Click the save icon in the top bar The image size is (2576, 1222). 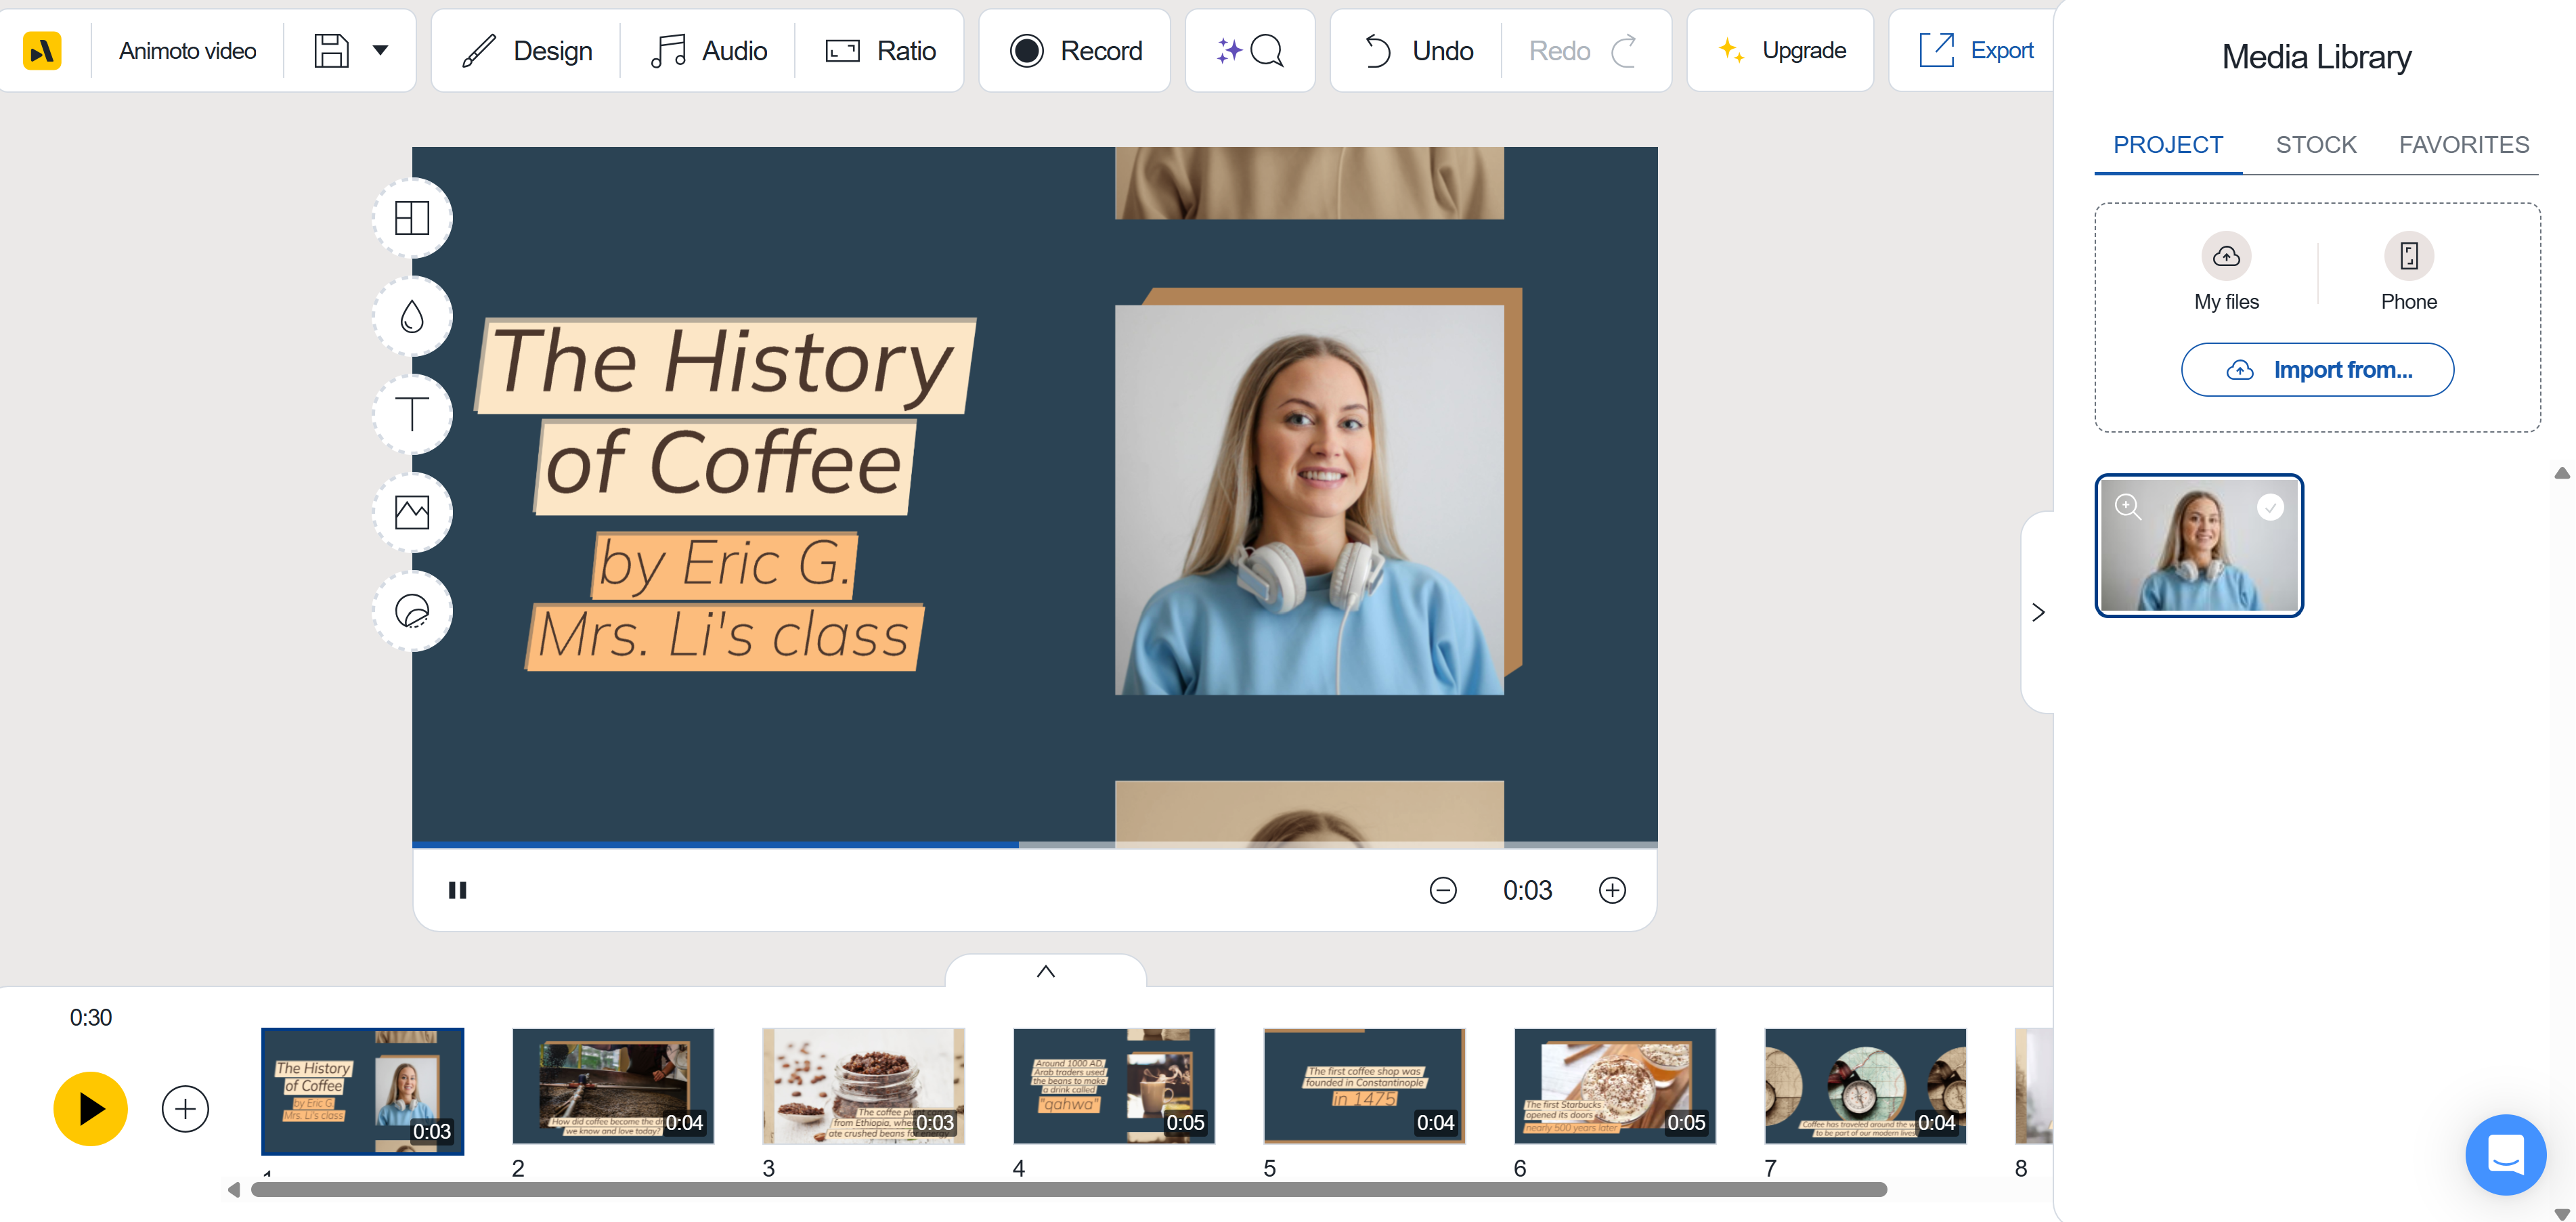click(331, 50)
